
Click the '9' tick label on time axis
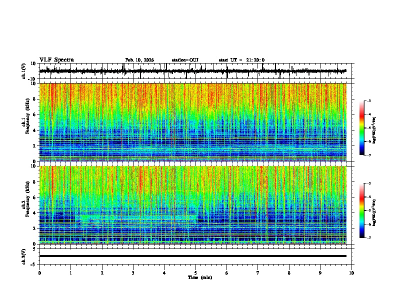click(320, 273)
